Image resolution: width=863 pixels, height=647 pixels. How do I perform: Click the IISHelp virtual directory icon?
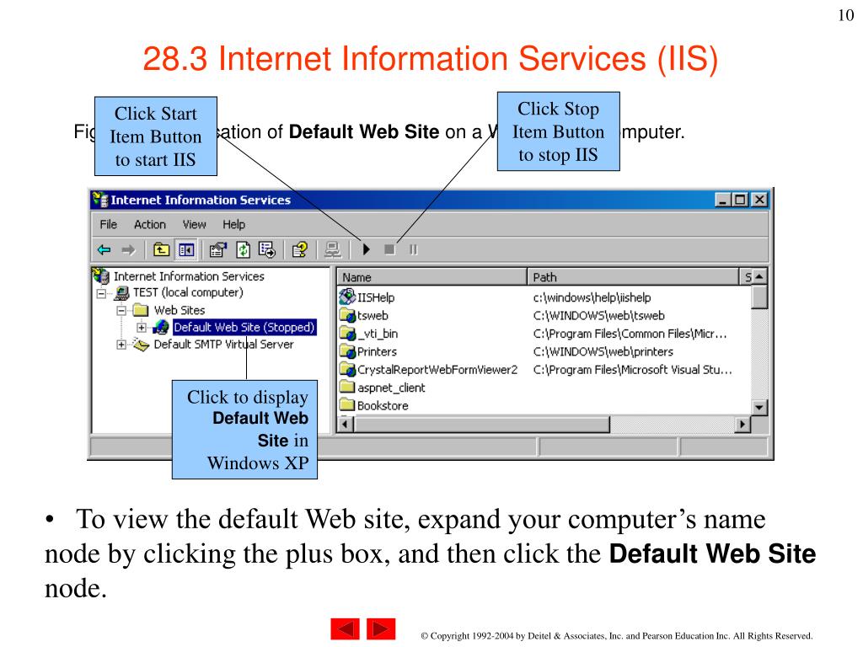(x=347, y=297)
